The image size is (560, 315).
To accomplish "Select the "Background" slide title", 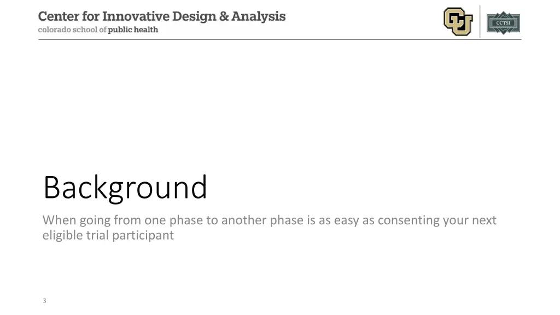I will (x=125, y=188).
